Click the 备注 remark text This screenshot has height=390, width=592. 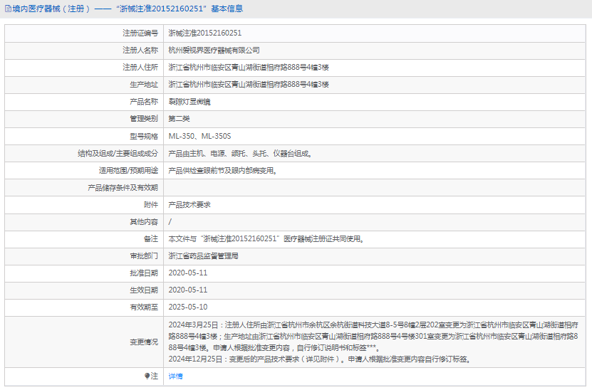point(266,238)
